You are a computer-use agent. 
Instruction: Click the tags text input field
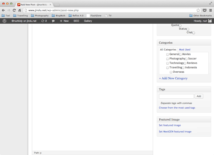pyautogui.click(x=176, y=96)
